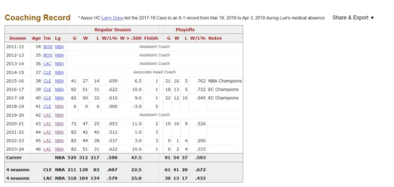Screen dimensions: 394x187
Task: Open CLE team link for 2017-18
Action: 47,98
